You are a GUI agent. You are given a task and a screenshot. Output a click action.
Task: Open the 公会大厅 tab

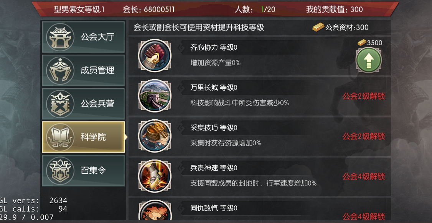83,37
